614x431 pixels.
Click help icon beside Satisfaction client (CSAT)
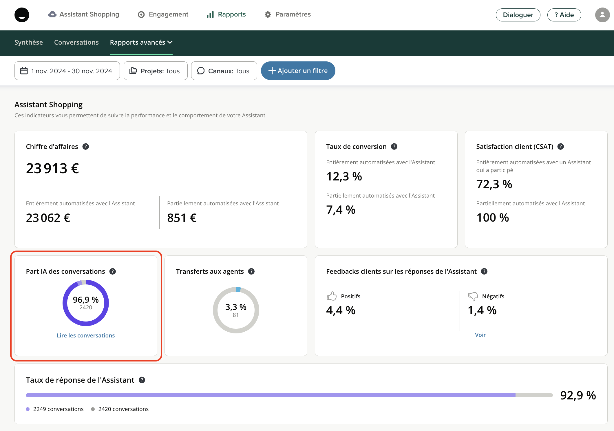click(561, 147)
